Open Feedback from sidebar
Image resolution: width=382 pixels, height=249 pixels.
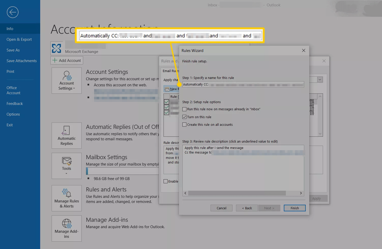point(20,103)
